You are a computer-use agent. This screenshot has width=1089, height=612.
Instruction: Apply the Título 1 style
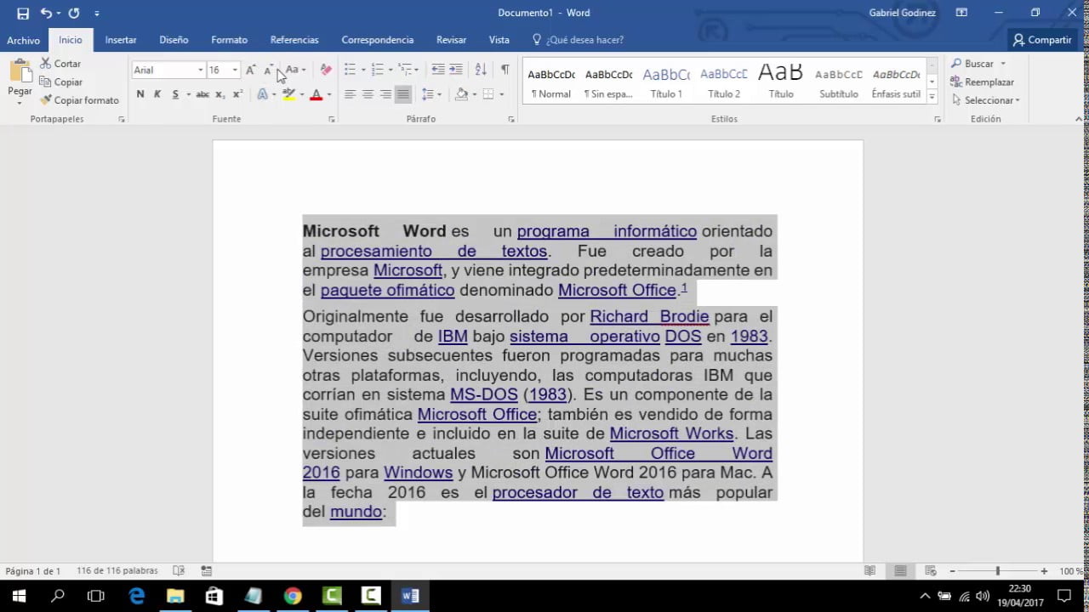666,82
